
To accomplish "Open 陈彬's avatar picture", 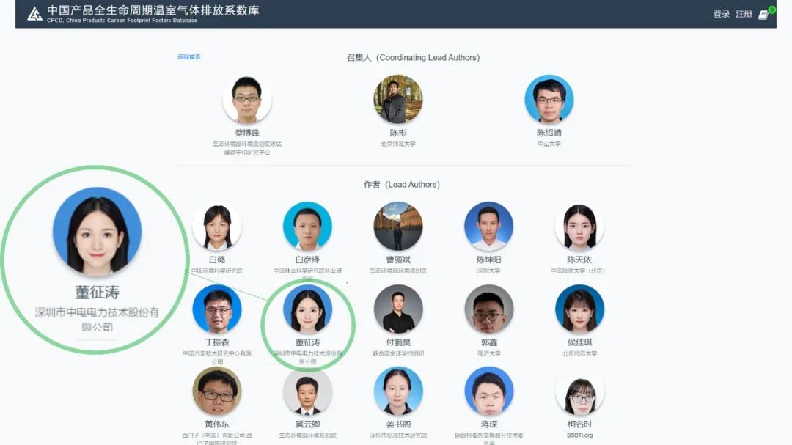I will click(x=398, y=100).
